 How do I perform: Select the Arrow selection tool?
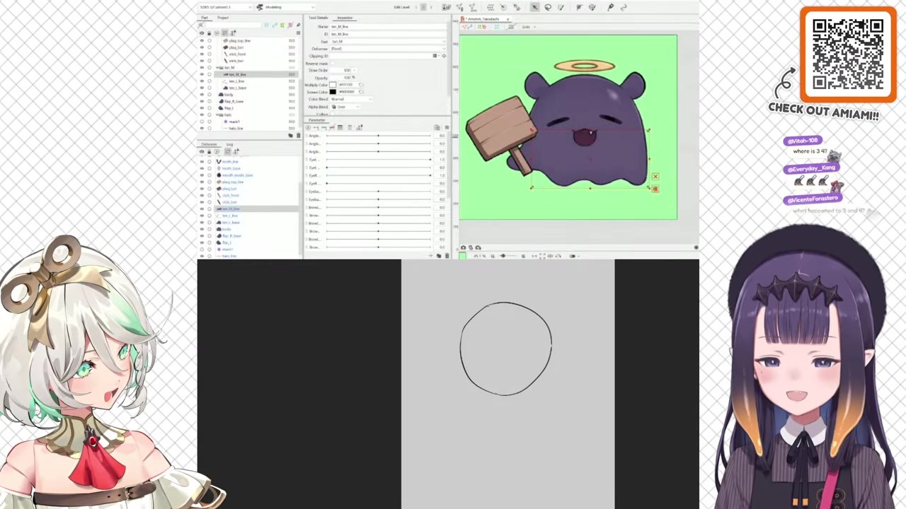click(534, 7)
